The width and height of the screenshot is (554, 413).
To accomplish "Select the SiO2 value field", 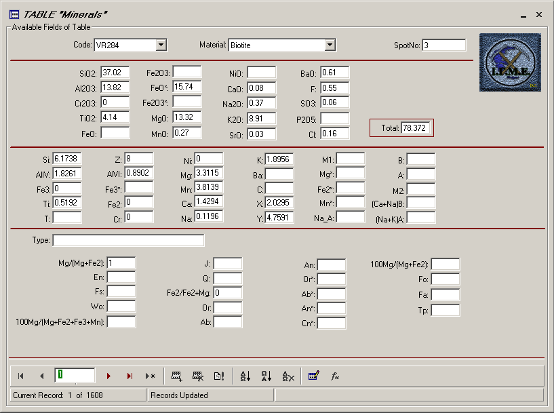I will (x=114, y=72).
